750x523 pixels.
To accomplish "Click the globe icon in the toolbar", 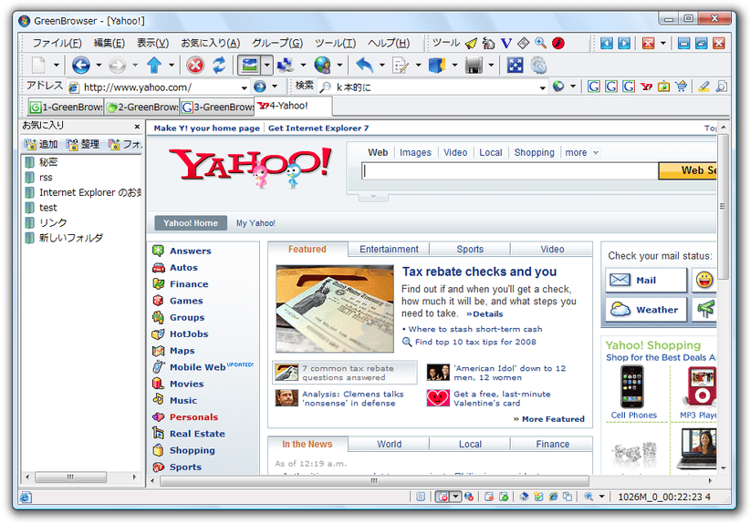I will (x=323, y=65).
